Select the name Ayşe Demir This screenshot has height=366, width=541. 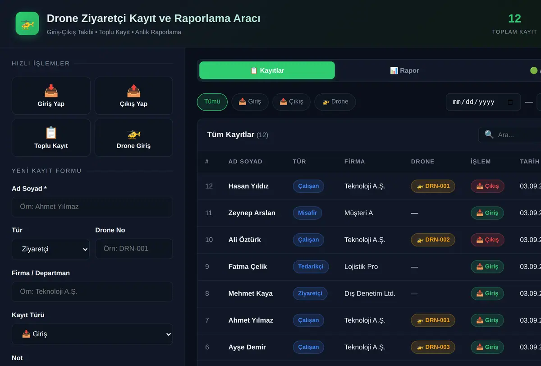(x=247, y=347)
